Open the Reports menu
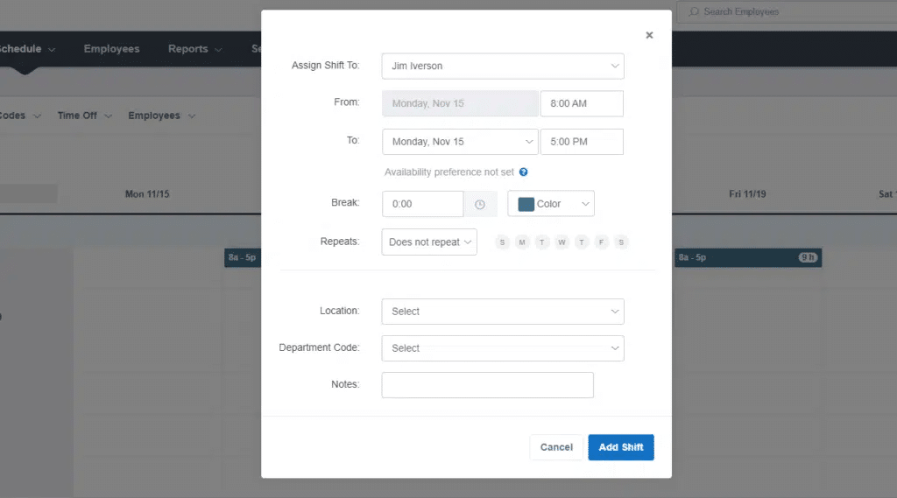 tap(194, 49)
